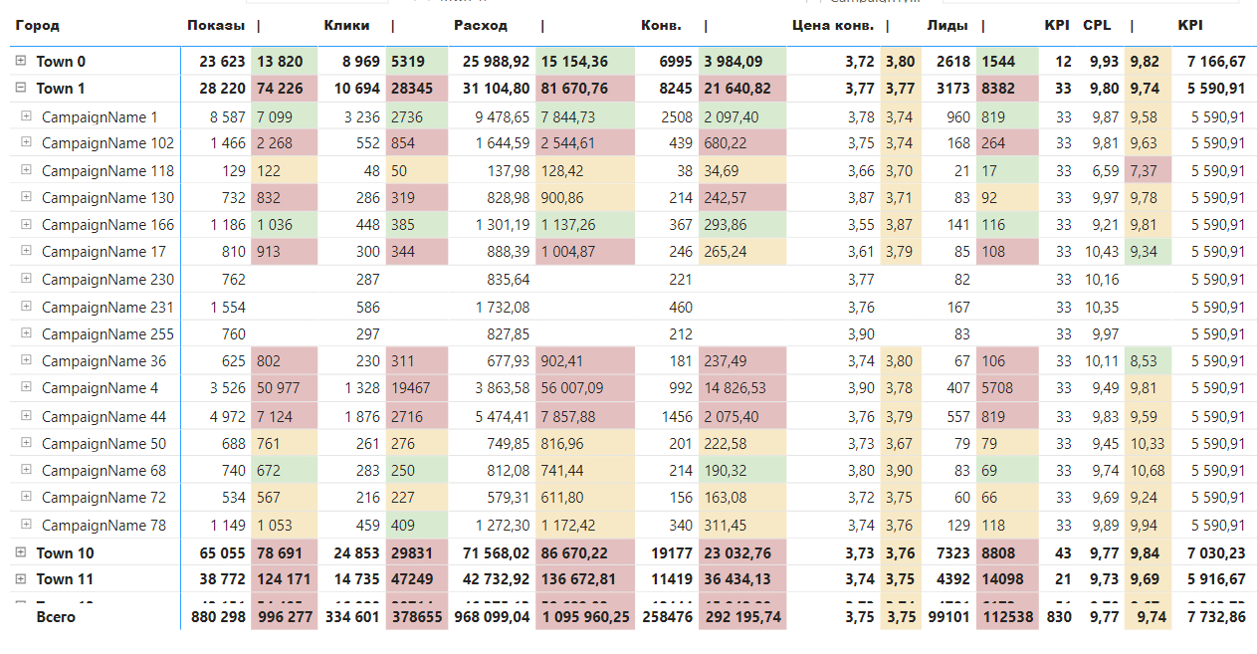The width and height of the screenshot is (1257, 654).
Task: Click the Лиды column header
Action: point(946,25)
